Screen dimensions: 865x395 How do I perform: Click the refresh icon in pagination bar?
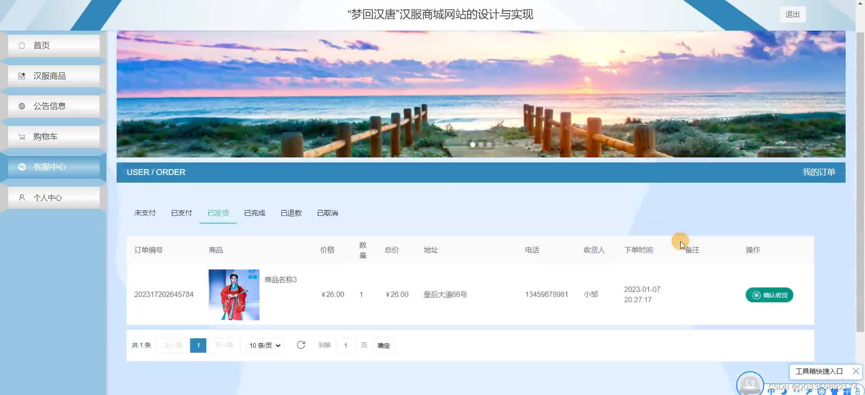301,345
